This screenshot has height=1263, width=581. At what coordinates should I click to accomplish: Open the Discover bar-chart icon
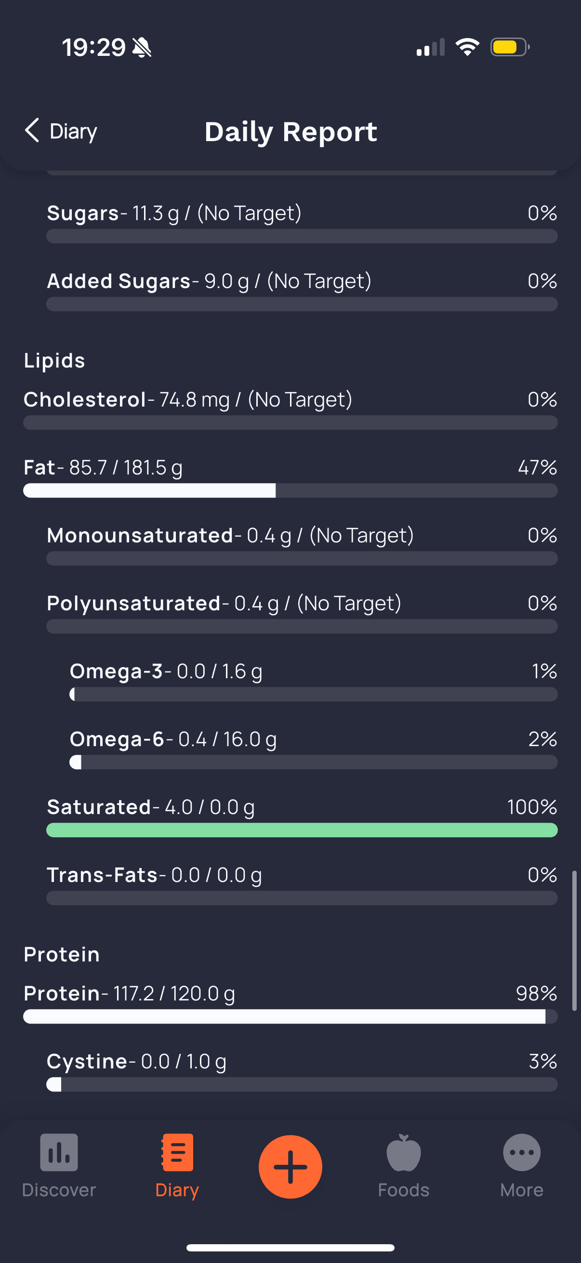click(x=59, y=1152)
